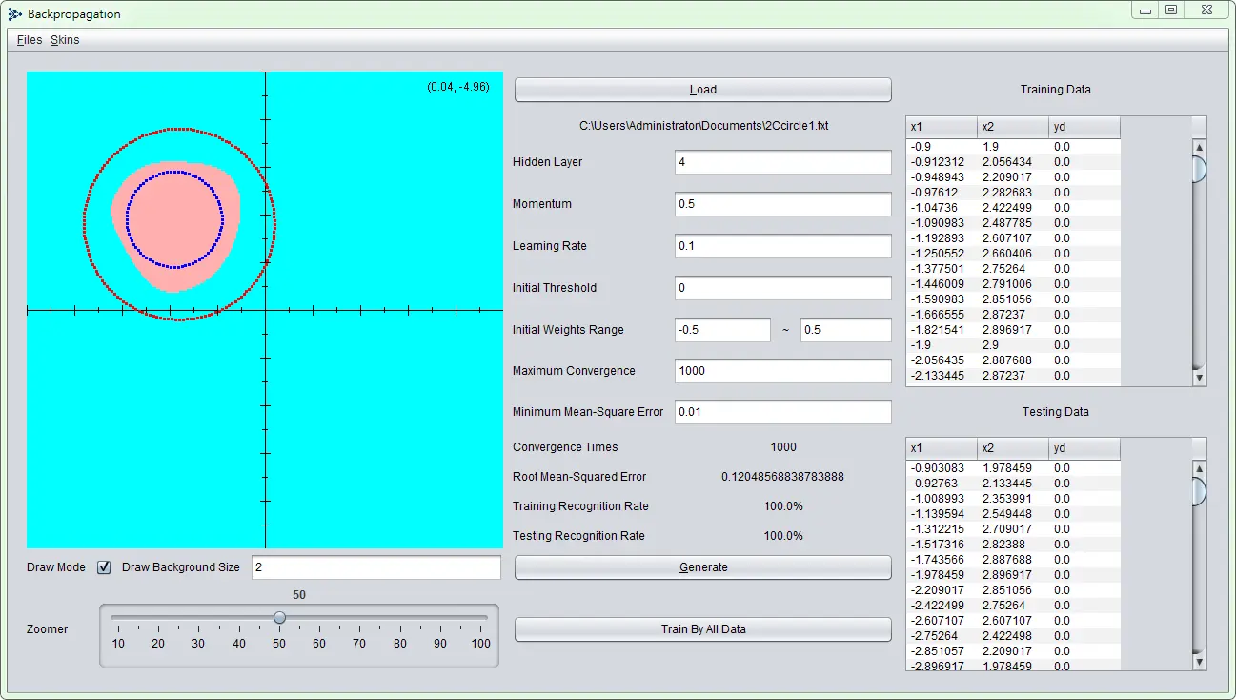
Task: Click the Testing Data scrollbar thumb
Action: [x=1199, y=491]
